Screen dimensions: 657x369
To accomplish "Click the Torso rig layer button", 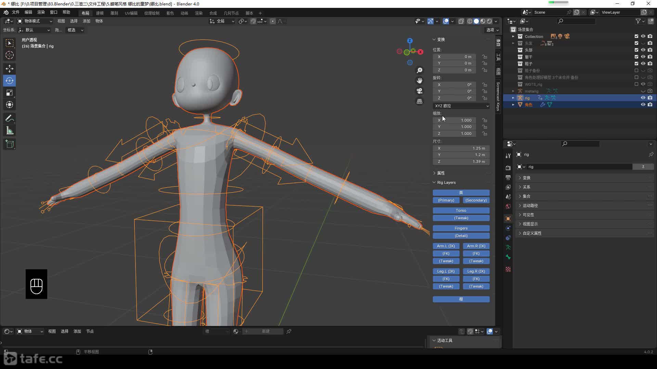I will [x=461, y=210].
